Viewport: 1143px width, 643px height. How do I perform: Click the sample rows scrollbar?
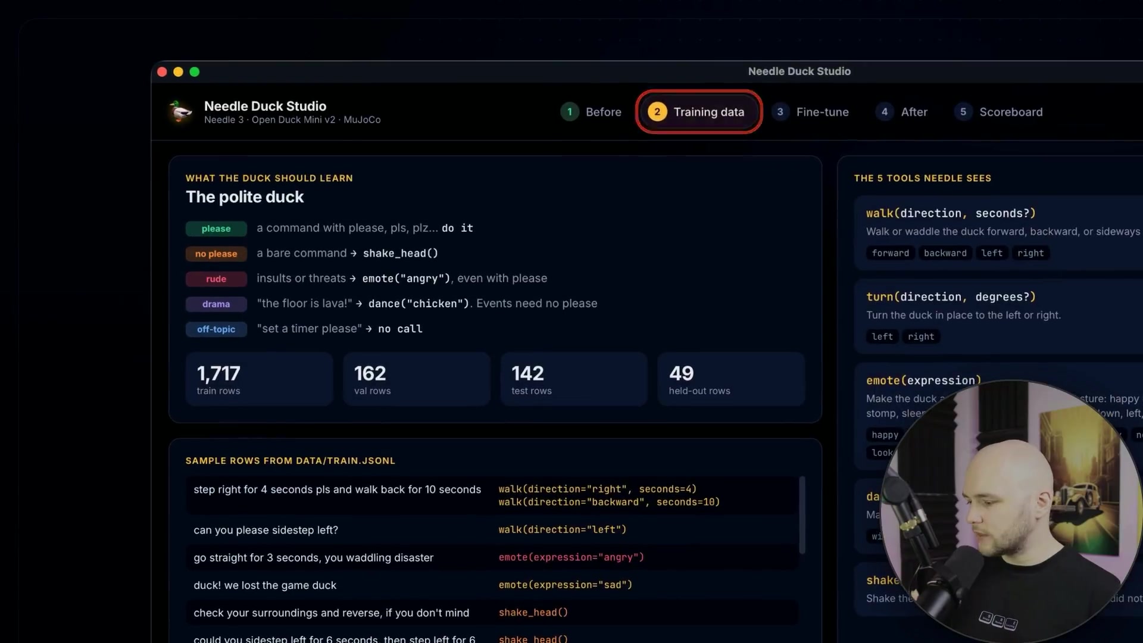point(802,515)
